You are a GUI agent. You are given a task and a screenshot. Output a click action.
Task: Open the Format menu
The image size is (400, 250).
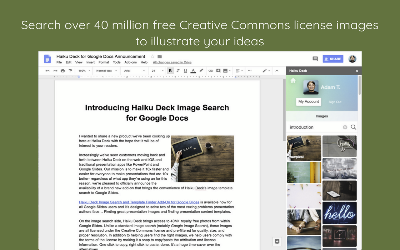coord(104,62)
